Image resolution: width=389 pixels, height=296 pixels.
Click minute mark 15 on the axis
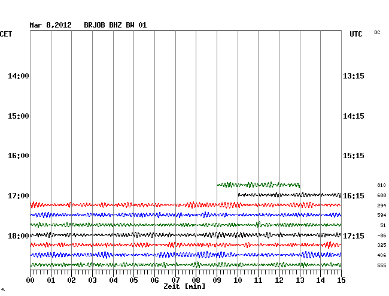(x=341, y=280)
